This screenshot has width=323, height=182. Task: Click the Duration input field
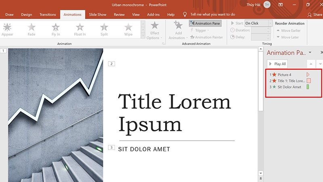259,30
